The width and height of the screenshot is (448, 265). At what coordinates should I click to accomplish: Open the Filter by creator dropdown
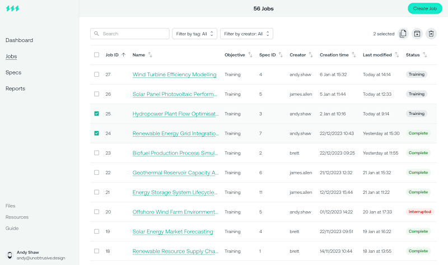coord(246,34)
